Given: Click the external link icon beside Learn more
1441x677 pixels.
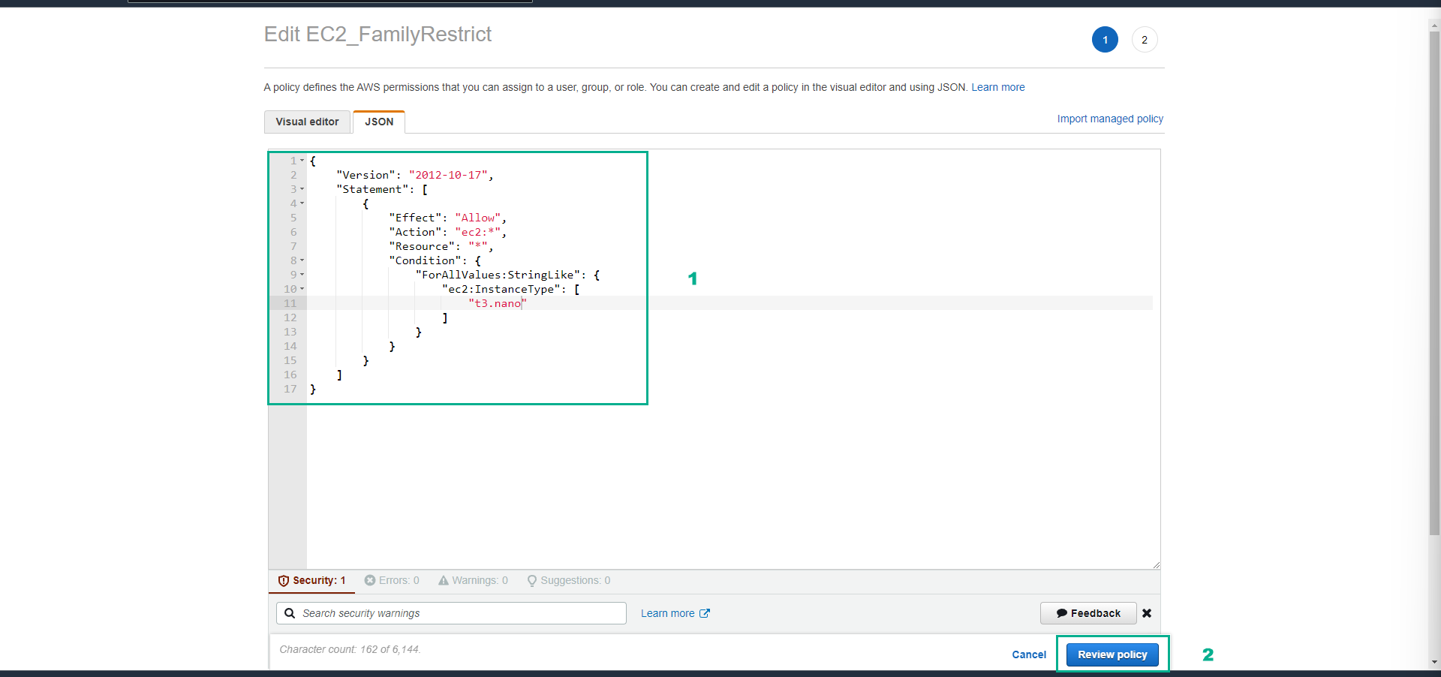Looking at the screenshot, I should click(705, 613).
